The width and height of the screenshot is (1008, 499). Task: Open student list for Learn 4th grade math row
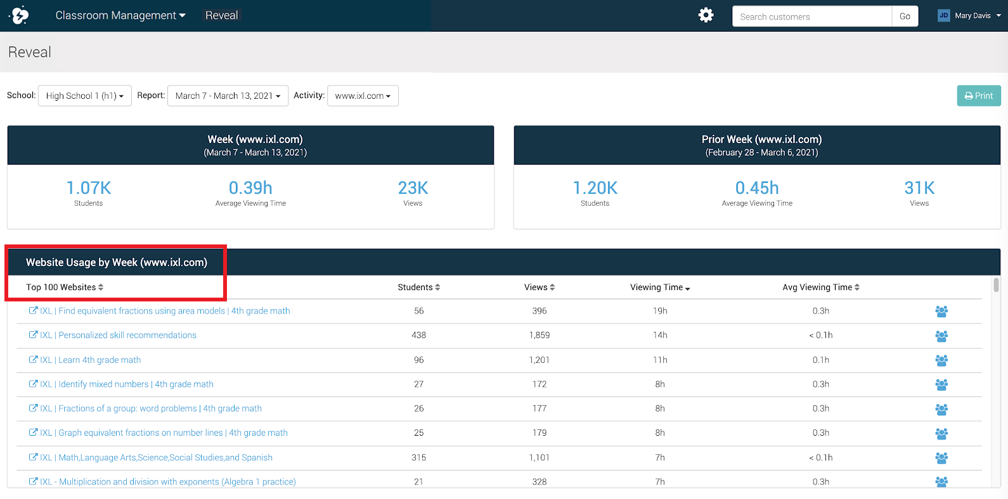(941, 360)
